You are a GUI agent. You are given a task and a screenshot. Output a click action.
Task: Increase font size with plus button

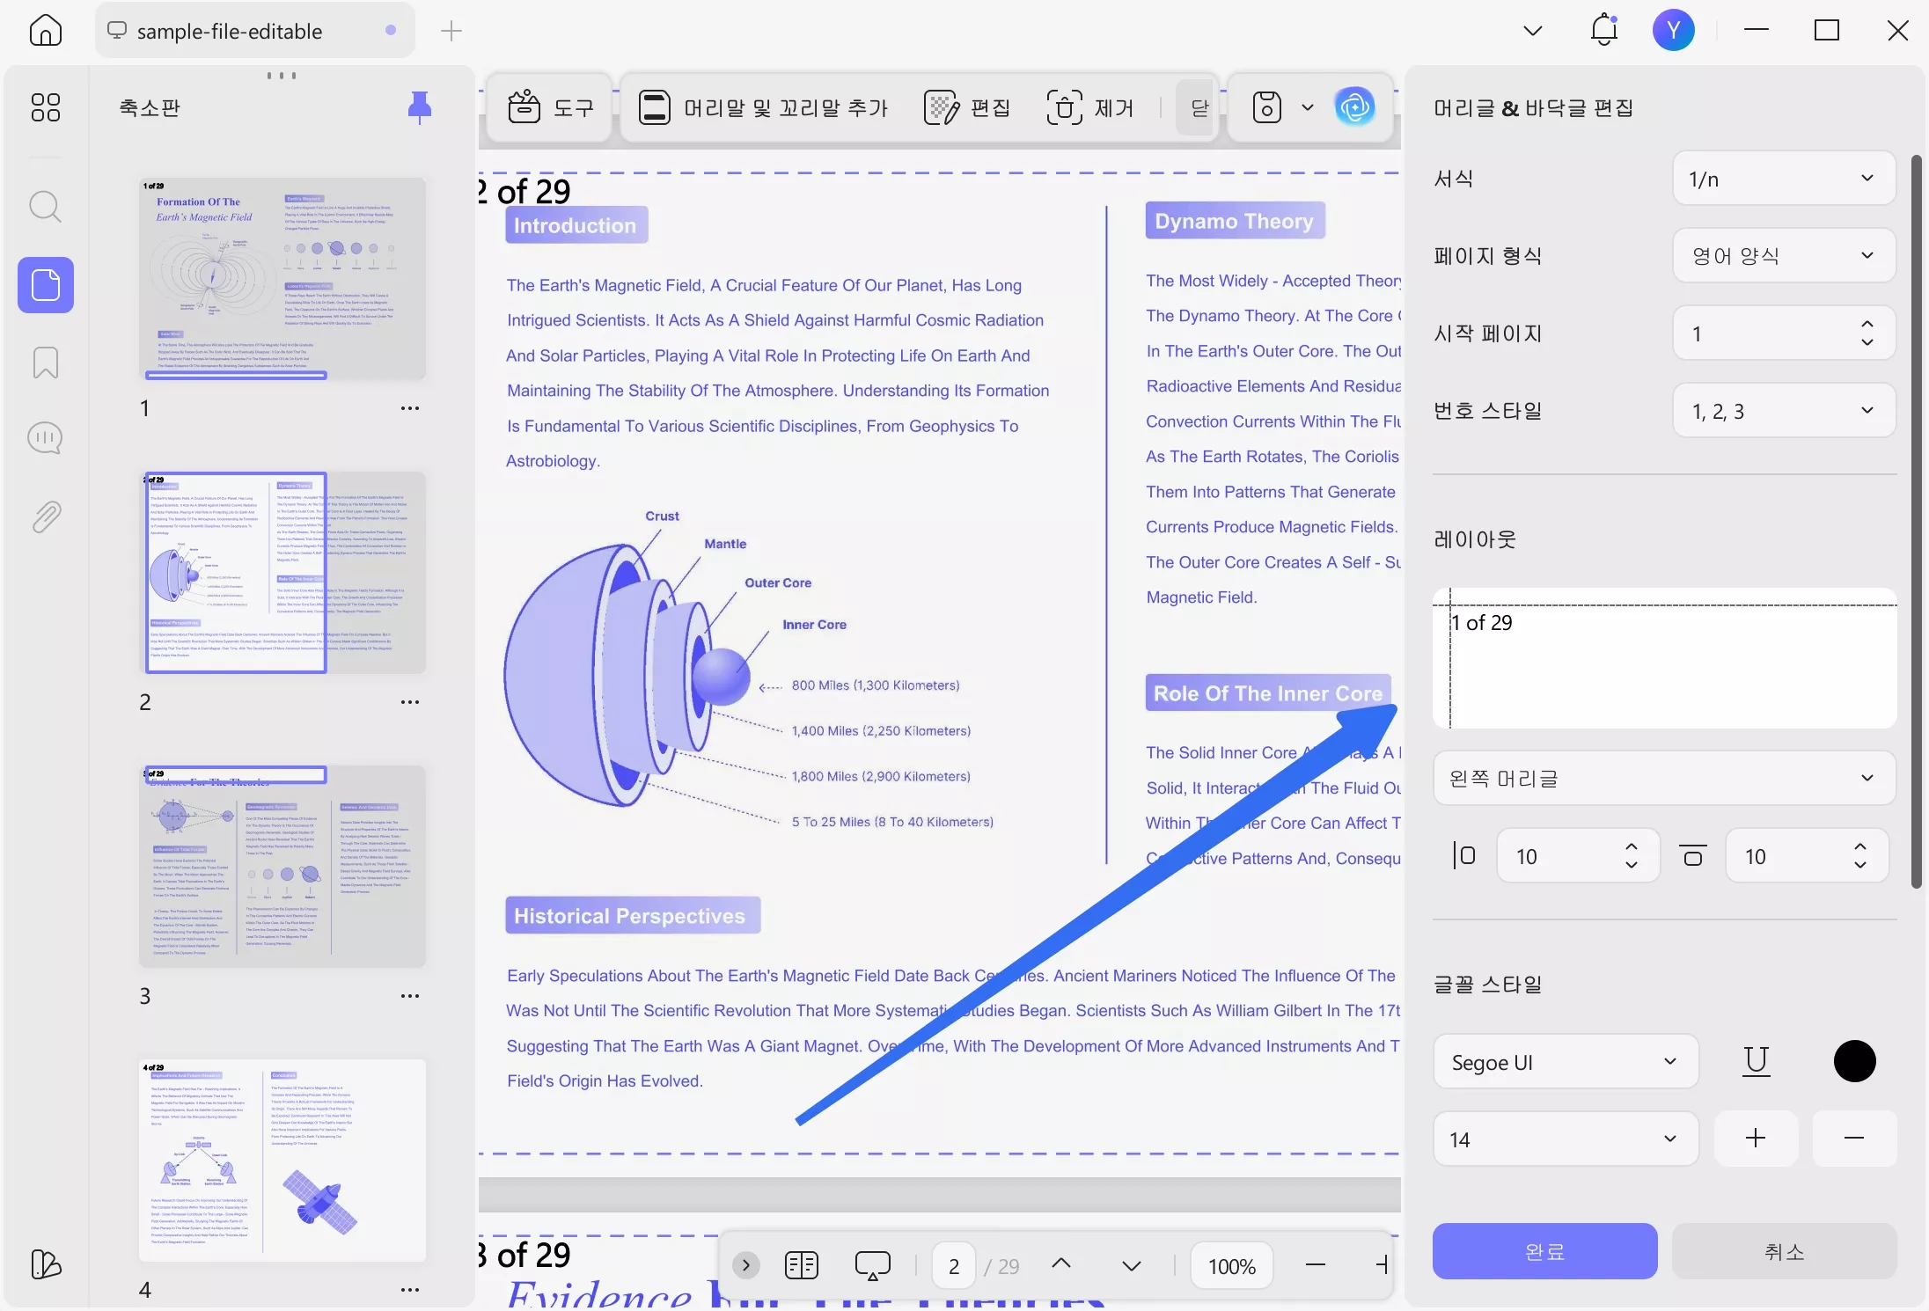(1756, 1139)
